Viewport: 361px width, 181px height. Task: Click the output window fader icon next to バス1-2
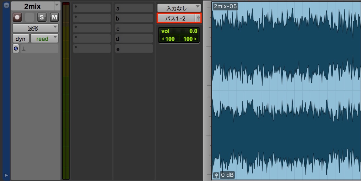[198, 18]
